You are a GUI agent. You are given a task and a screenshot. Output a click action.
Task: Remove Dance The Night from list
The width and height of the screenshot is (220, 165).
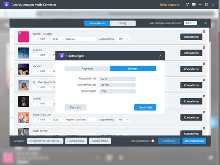pos(204,32)
